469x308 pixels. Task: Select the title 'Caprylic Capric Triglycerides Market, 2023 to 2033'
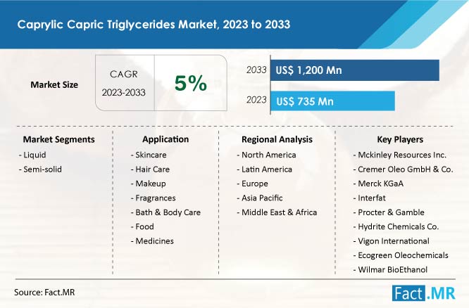pos(154,24)
